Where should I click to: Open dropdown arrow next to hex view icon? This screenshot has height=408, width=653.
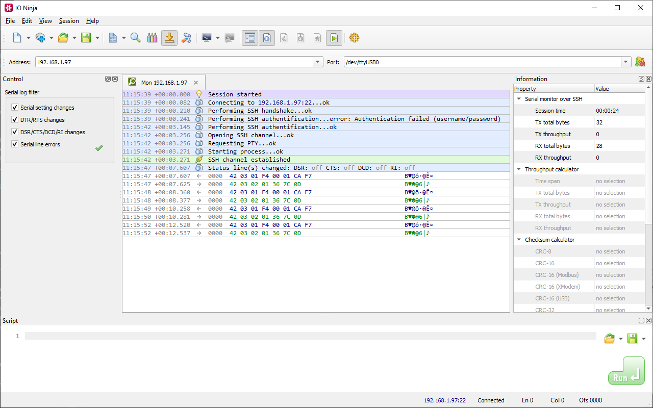coord(124,38)
